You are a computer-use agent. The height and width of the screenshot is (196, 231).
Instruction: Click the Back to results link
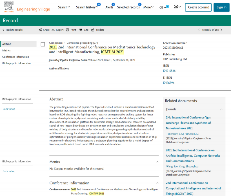point(14,30)
